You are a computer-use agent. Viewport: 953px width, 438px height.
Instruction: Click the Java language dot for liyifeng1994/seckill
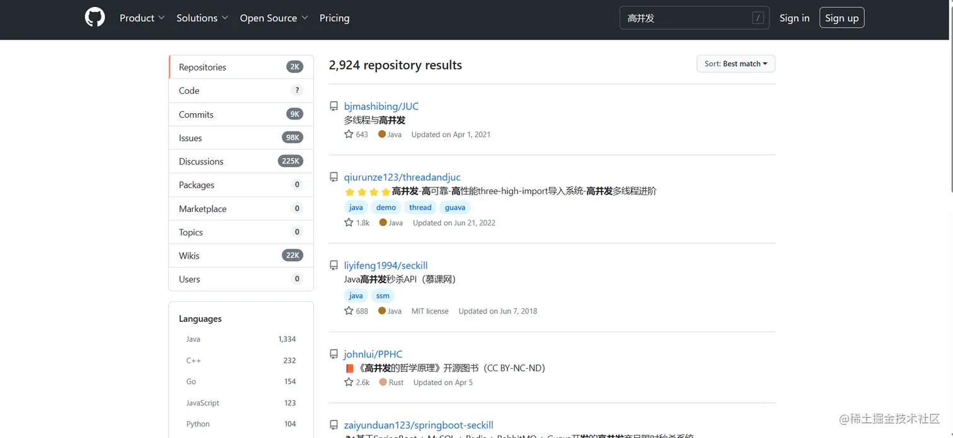coord(382,311)
